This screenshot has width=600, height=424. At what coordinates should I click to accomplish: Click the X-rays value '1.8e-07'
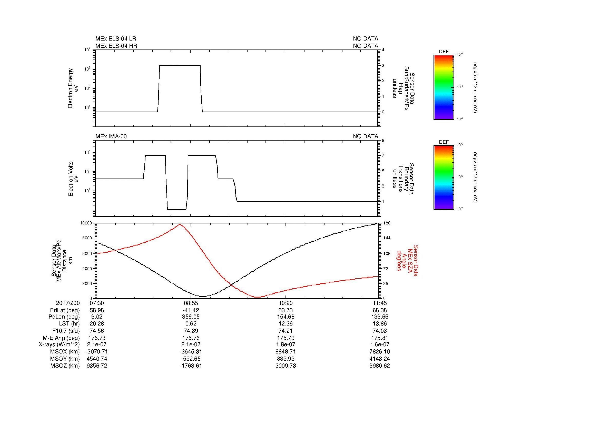coord(286,344)
